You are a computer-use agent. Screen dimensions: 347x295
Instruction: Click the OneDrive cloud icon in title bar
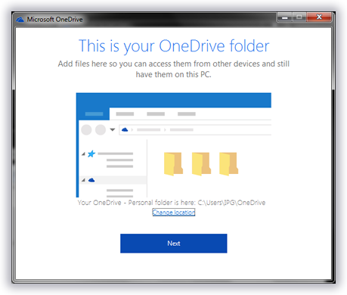[x=20, y=20]
